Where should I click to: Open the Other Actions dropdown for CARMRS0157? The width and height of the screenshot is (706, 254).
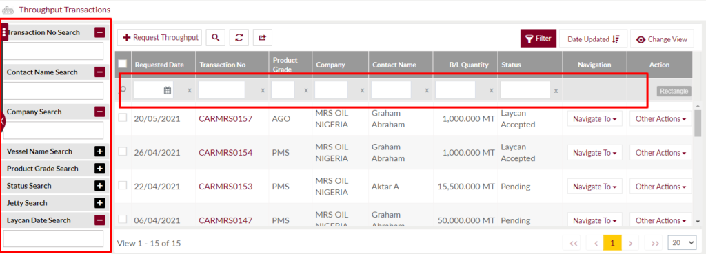pyautogui.click(x=660, y=118)
